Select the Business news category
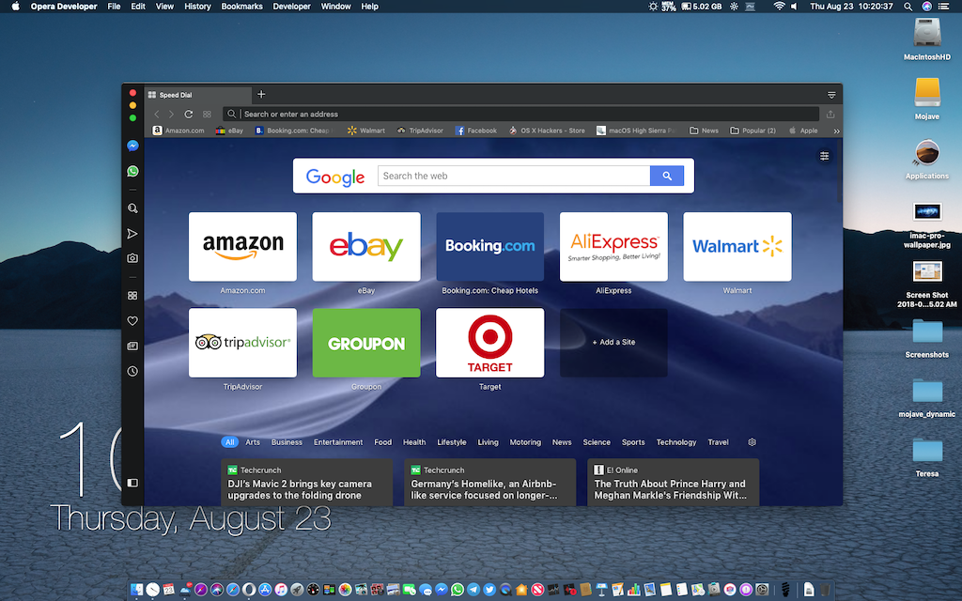962x601 pixels. pyautogui.click(x=287, y=442)
